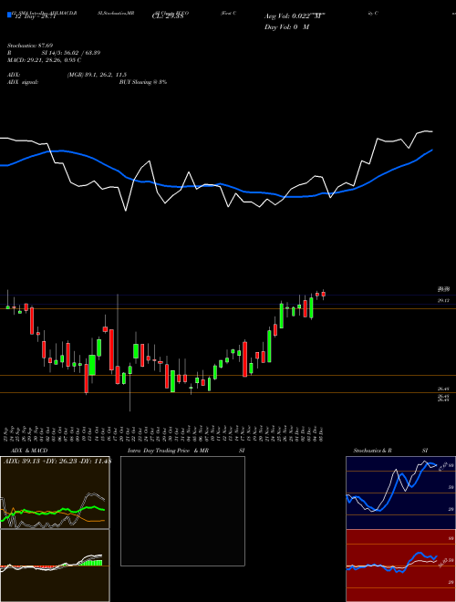Click the 'ADX signal:' label
Viewport: 456px width, 602px height.
tap(23, 82)
